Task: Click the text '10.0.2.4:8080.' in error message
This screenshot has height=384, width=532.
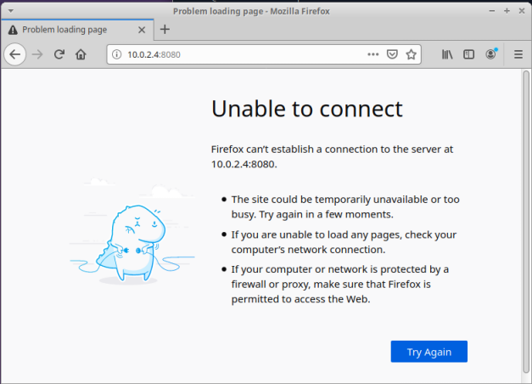Action: 244,164
